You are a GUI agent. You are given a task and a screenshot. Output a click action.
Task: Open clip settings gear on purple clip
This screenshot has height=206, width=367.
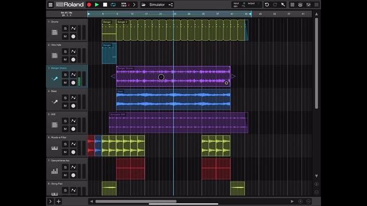[227, 83]
